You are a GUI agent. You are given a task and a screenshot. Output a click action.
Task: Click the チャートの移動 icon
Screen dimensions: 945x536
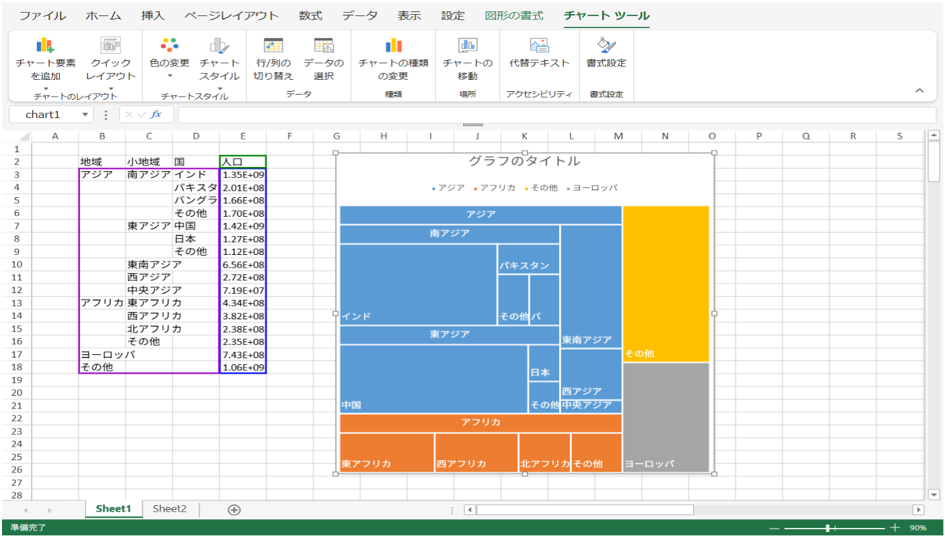point(467,46)
